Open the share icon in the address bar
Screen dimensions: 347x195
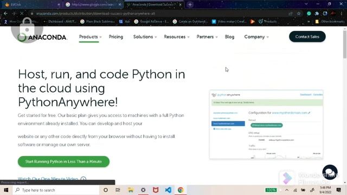[x=291, y=14]
